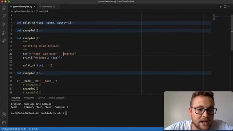Expand the folded example3 function
Viewport: 233px width, 131px height.
pyautogui.click(x=15, y=73)
